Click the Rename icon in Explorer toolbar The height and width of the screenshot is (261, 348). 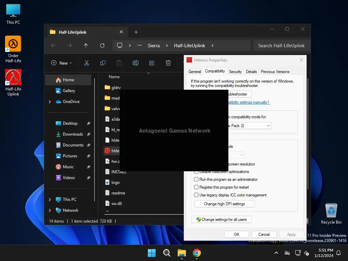pos(135,63)
